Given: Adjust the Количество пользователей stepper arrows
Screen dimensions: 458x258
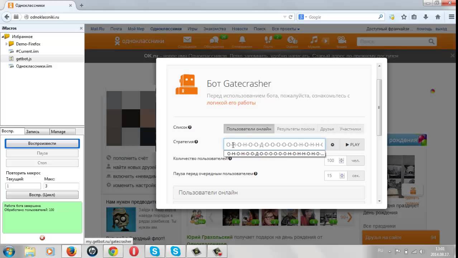Looking at the screenshot, I should tap(342, 161).
